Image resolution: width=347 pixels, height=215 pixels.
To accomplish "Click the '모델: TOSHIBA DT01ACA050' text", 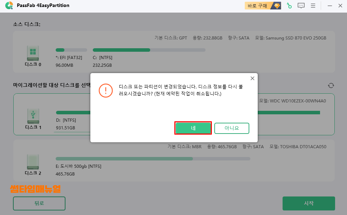I will pyautogui.click(x=298, y=147).
